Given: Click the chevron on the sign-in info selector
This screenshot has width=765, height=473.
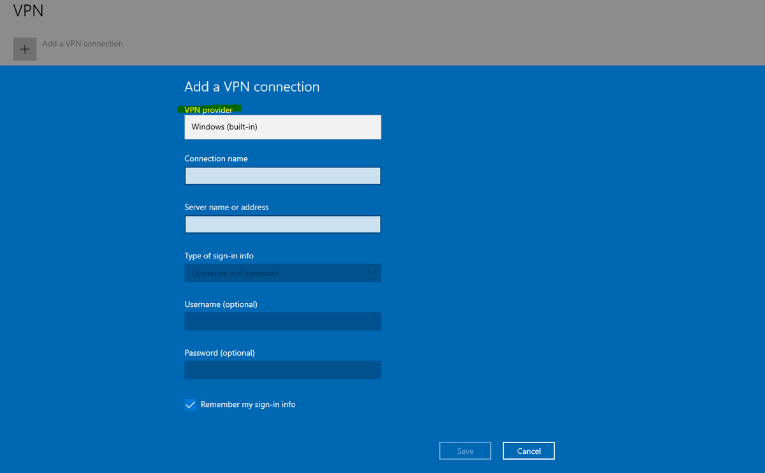Looking at the screenshot, I should click(372, 272).
